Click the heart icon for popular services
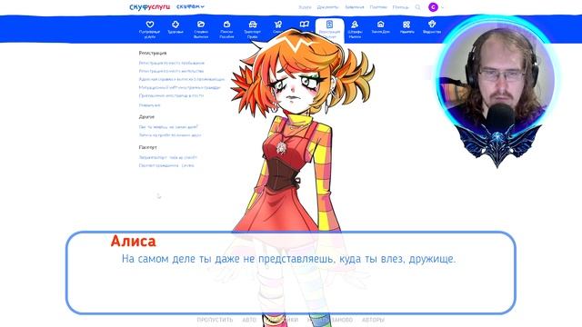Screen dimensions: 582x327 point(149,25)
